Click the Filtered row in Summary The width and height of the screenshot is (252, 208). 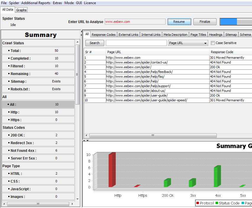38,66
